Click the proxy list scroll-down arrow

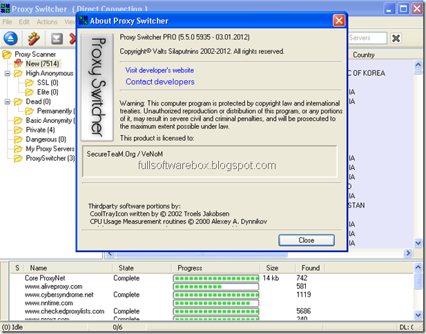[418, 242]
